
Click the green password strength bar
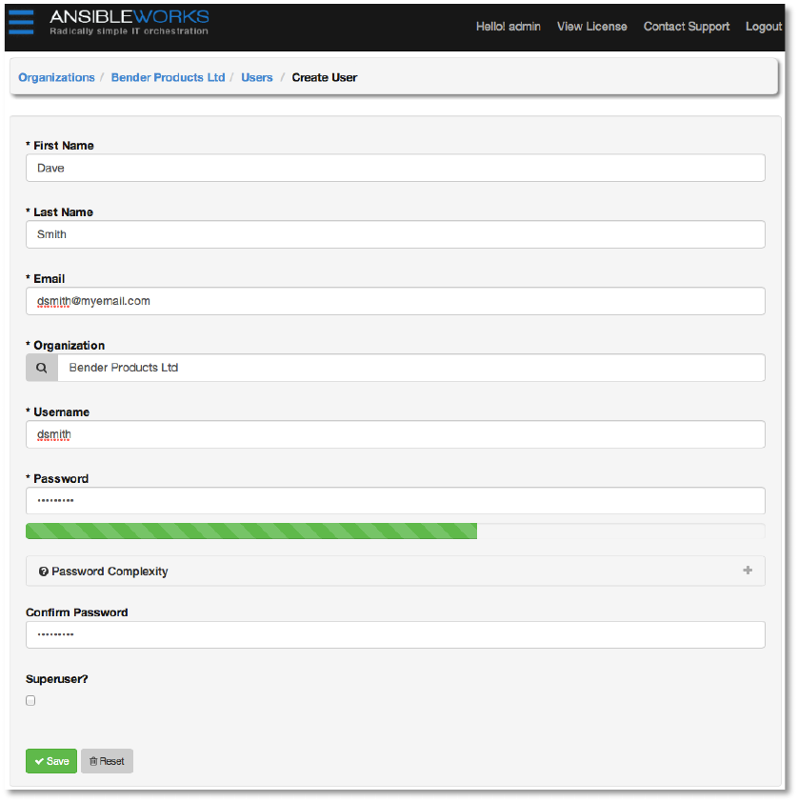tap(251, 531)
